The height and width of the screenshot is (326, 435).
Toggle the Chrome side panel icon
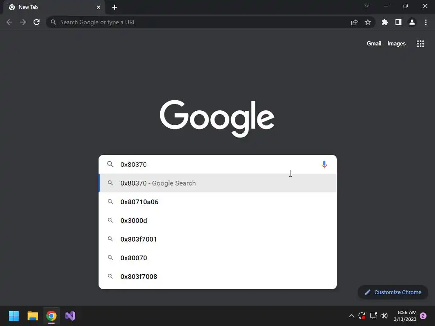(x=398, y=22)
